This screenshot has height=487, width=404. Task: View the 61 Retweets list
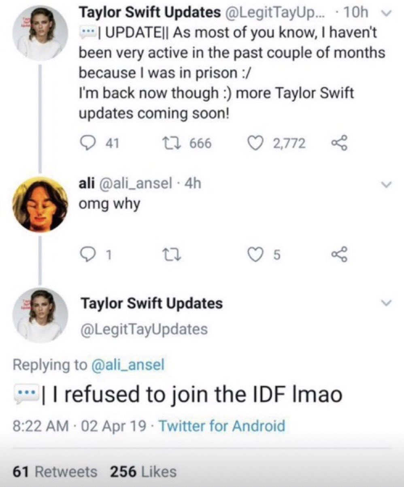pos(55,472)
